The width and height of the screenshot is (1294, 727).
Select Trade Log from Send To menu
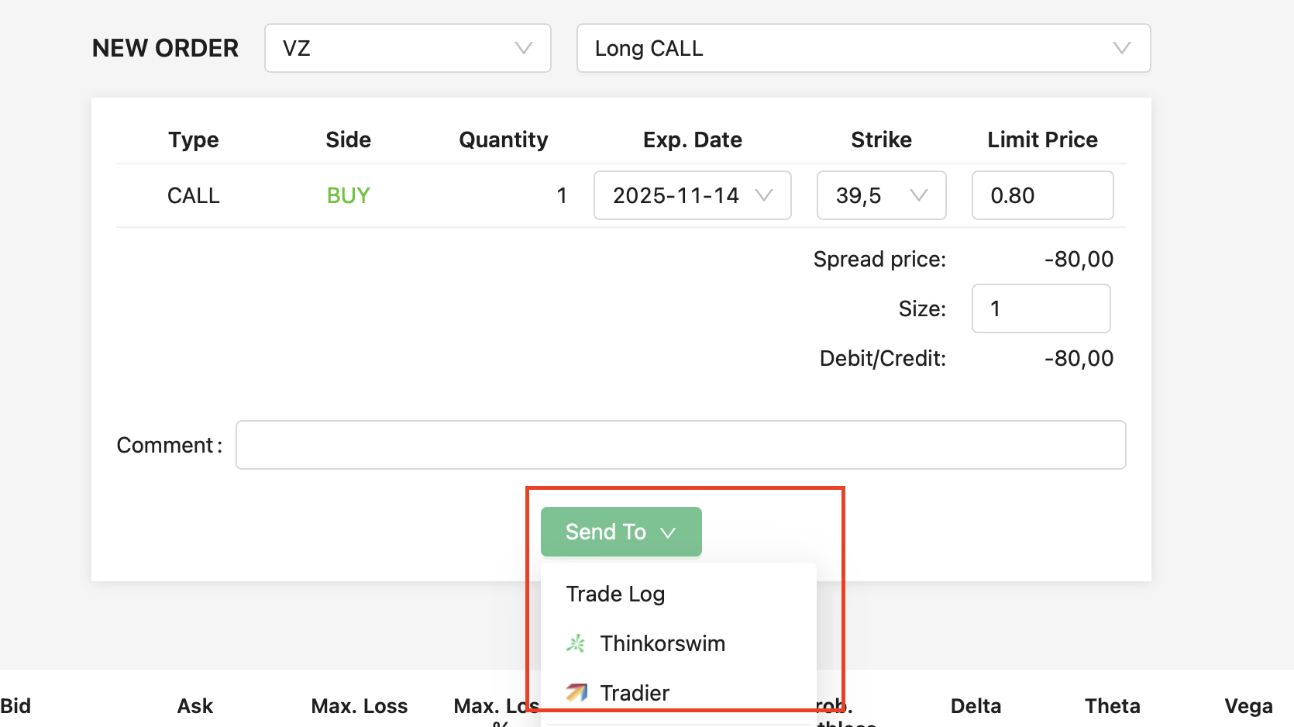615,594
